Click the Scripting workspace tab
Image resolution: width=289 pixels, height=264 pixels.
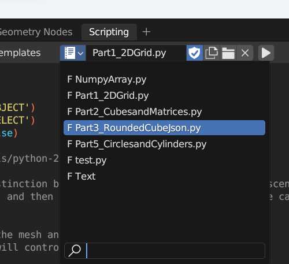click(109, 32)
